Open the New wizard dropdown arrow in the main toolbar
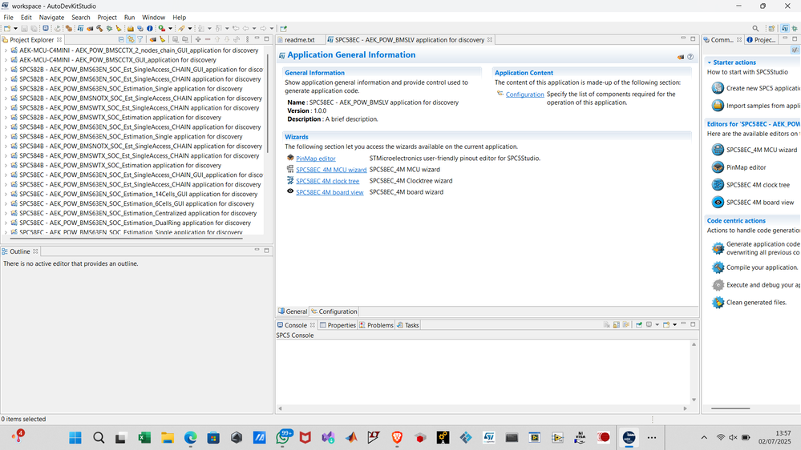The height and width of the screenshot is (450, 801). click(x=15, y=29)
